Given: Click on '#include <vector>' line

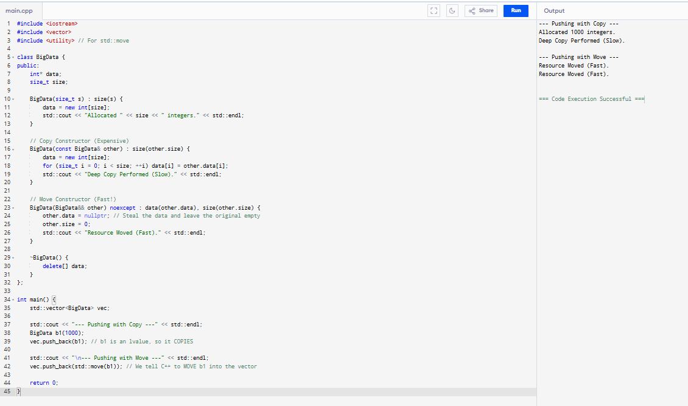Looking at the screenshot, I should click(x=44, y=32).
